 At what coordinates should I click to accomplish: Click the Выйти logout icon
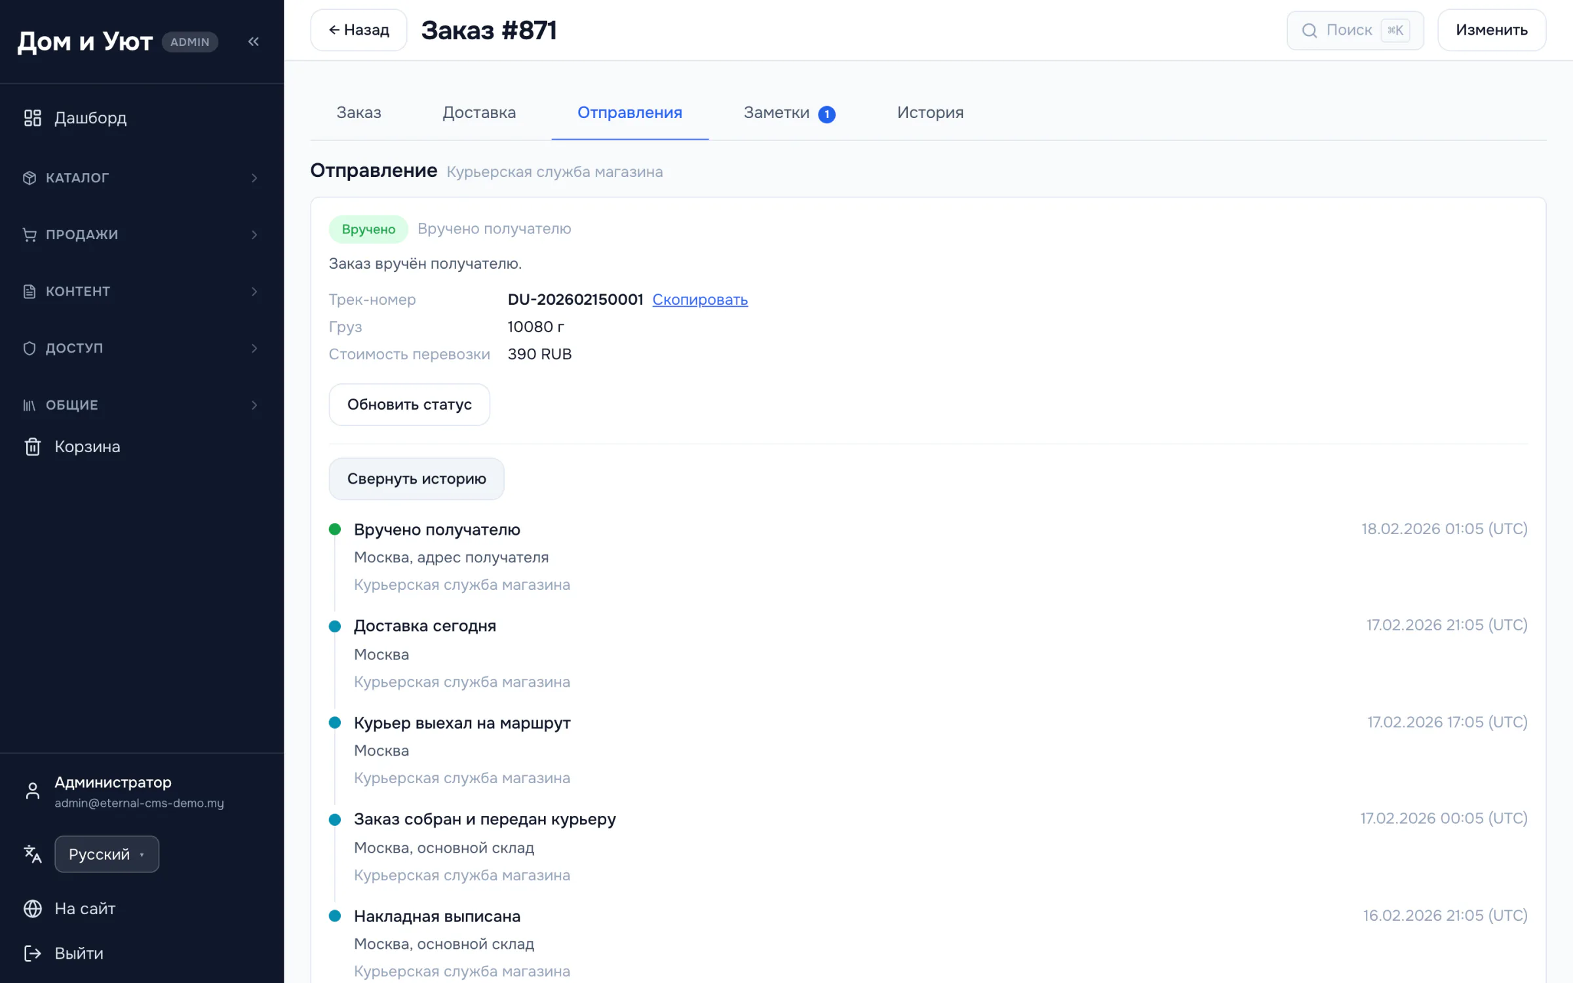click(x=32, y=953)
